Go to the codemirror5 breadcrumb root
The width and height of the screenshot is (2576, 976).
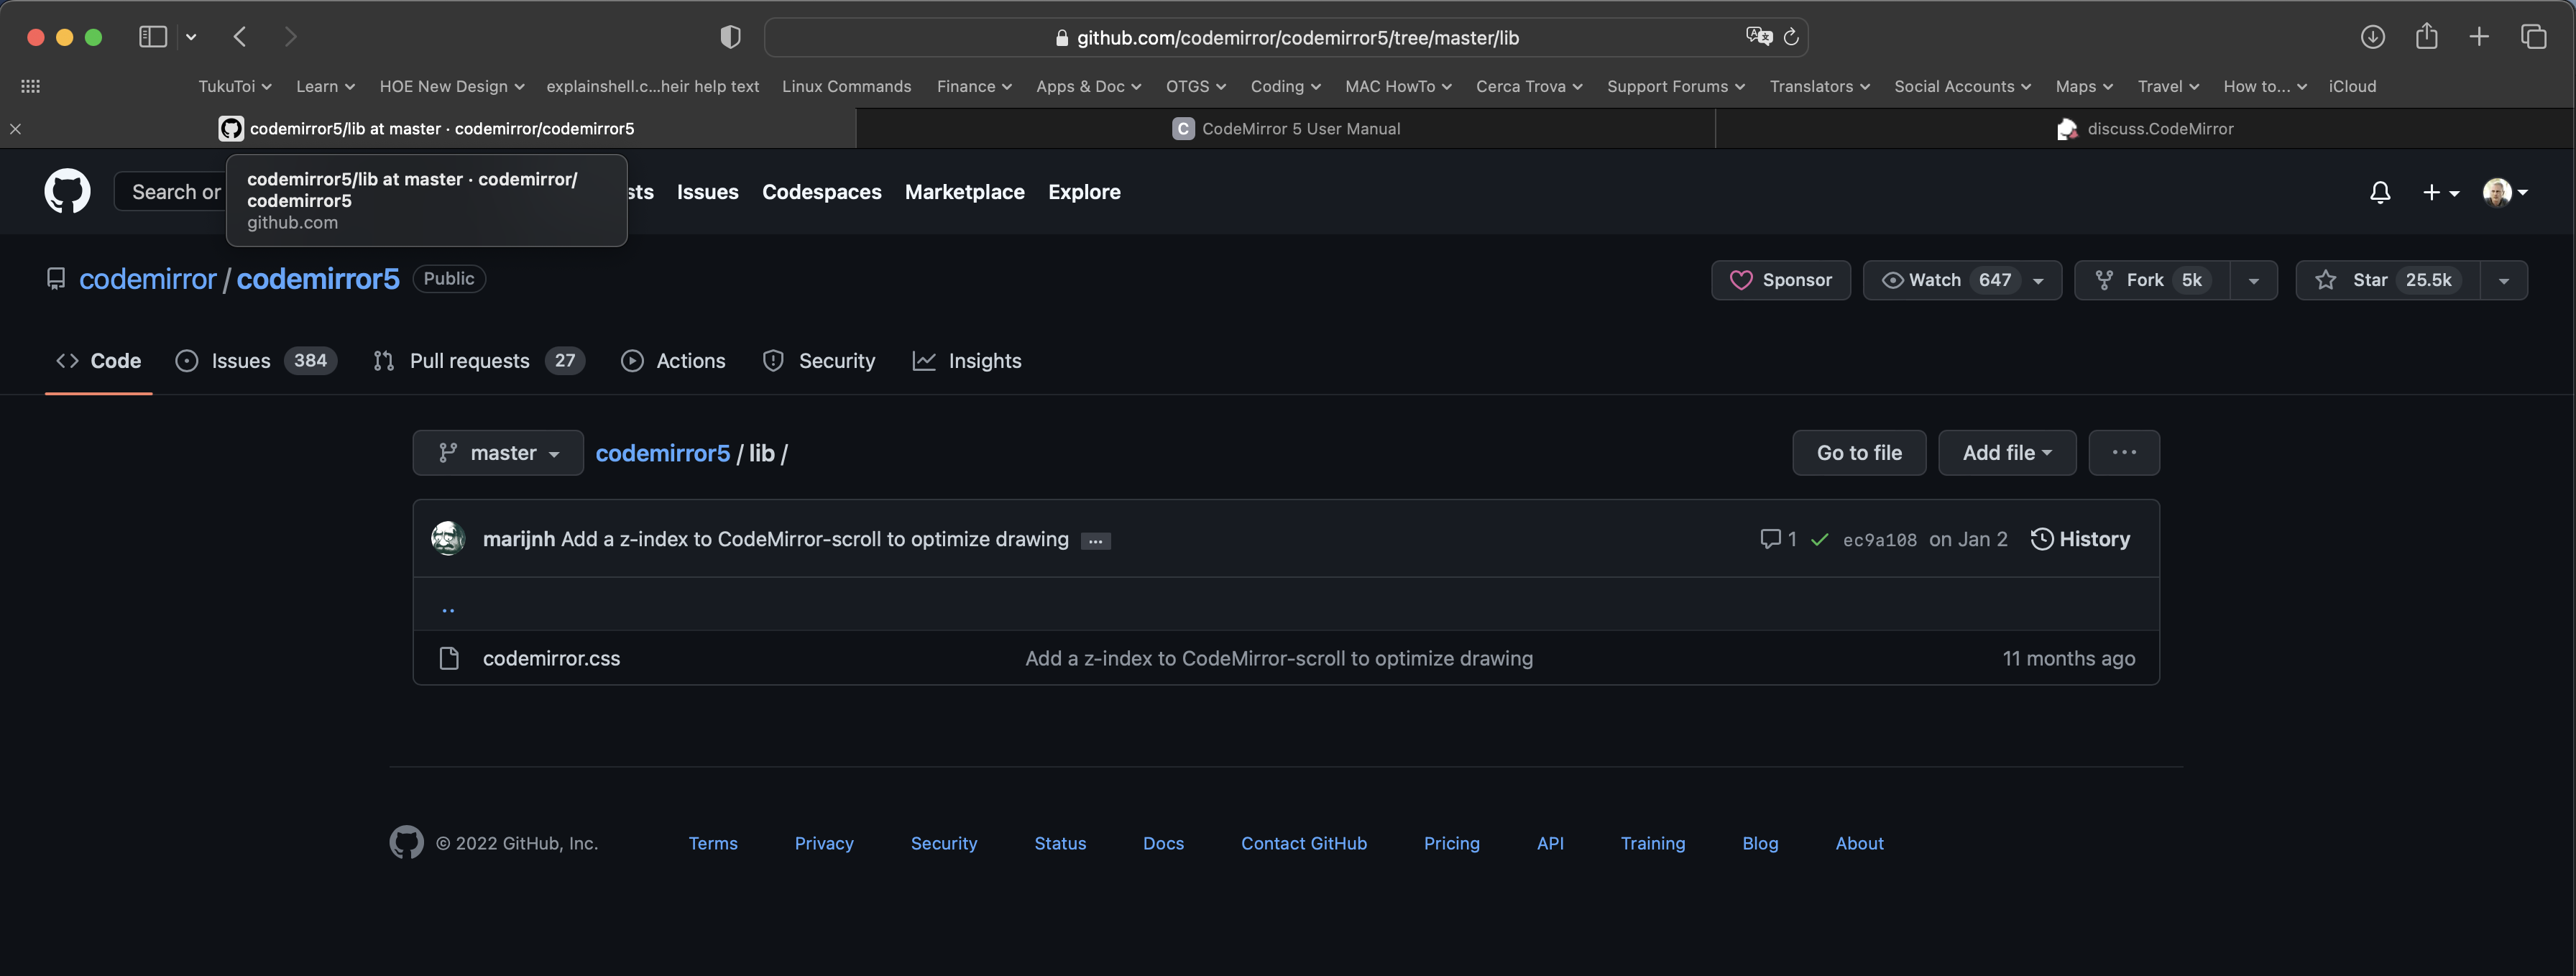coord(663,453)
